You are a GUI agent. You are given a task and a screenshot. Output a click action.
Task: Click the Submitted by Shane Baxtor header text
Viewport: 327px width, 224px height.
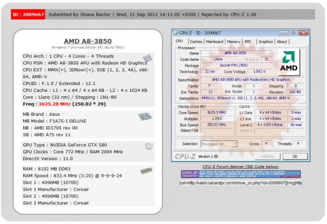click(79, 15)
